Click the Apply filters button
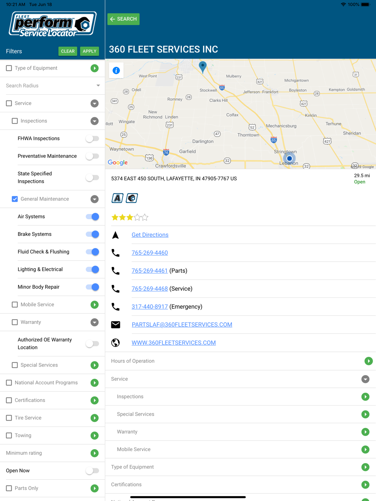The width and height of the screenshot is (376, 501). point(89,51)
